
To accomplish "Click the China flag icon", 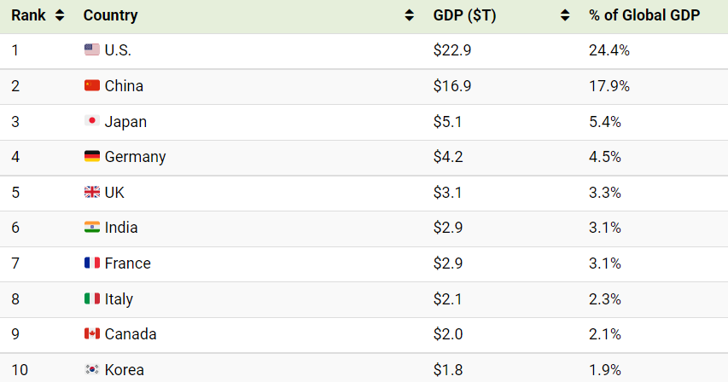I will [x=92, y=86].
